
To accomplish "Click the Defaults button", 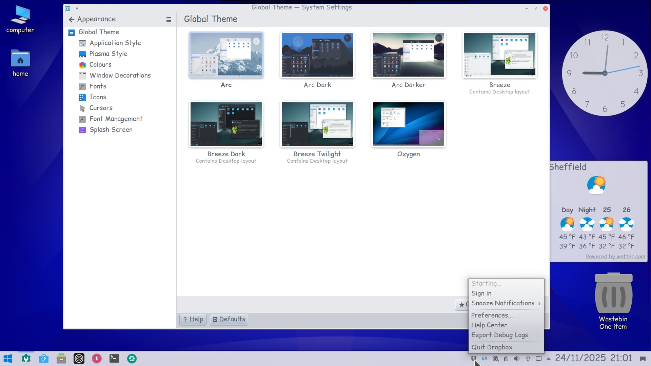I will click(x=229, y=319).
